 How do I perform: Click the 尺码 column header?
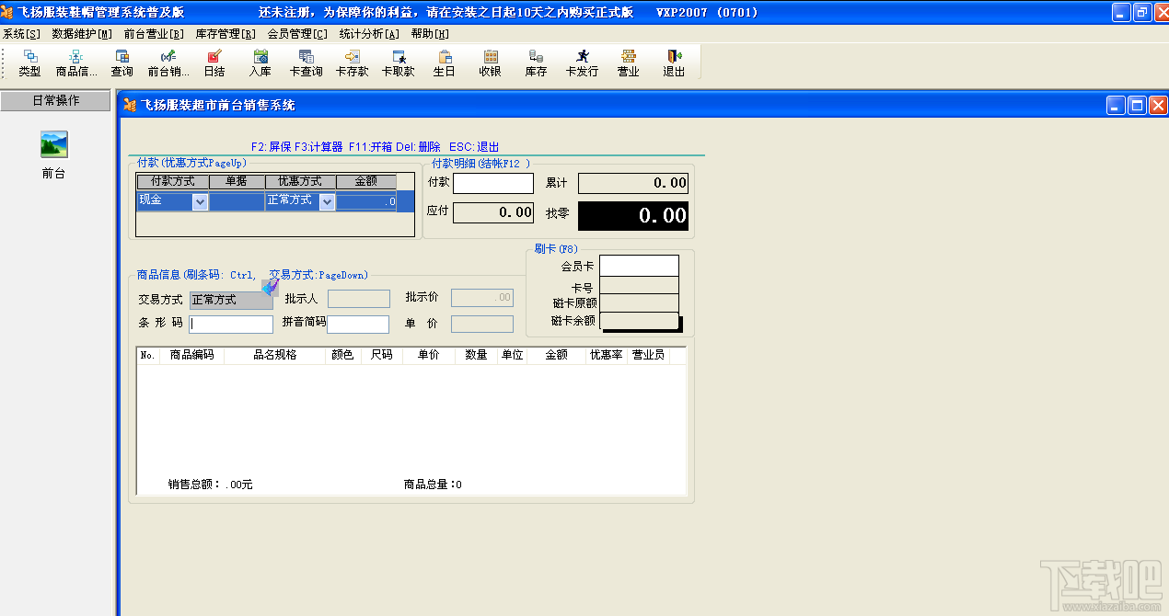(x=382, y=355)
